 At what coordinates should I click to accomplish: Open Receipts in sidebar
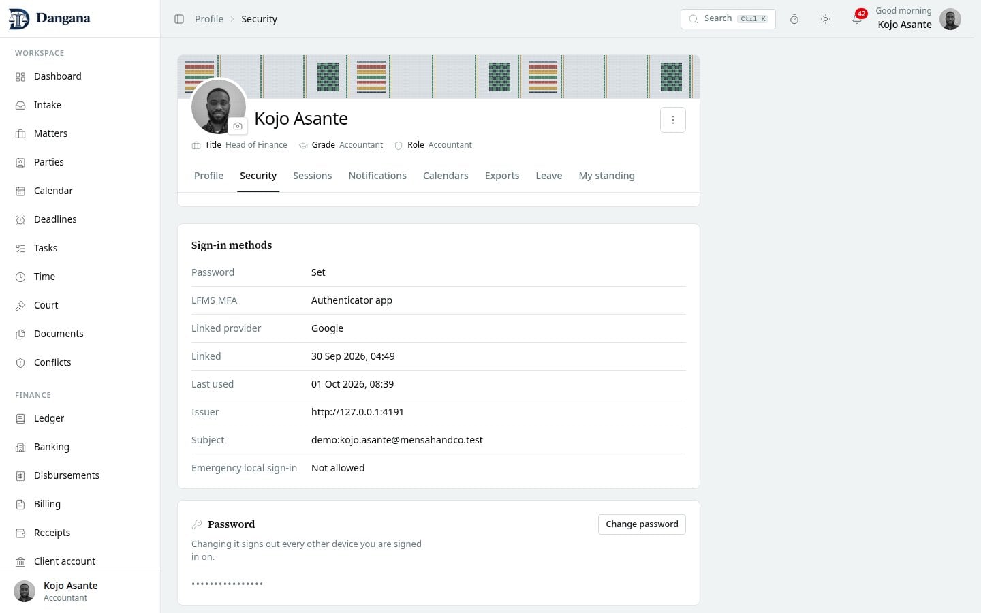pos(80,533)
